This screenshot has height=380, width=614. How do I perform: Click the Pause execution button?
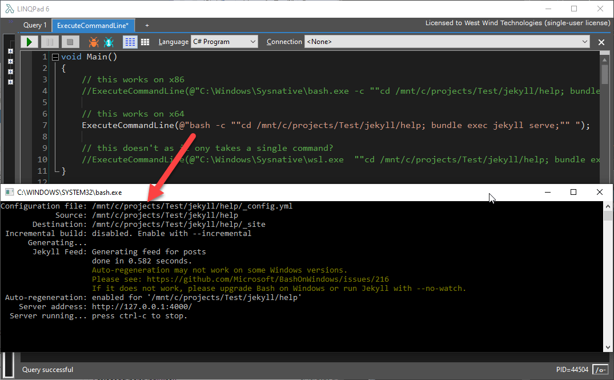point(50,42)
